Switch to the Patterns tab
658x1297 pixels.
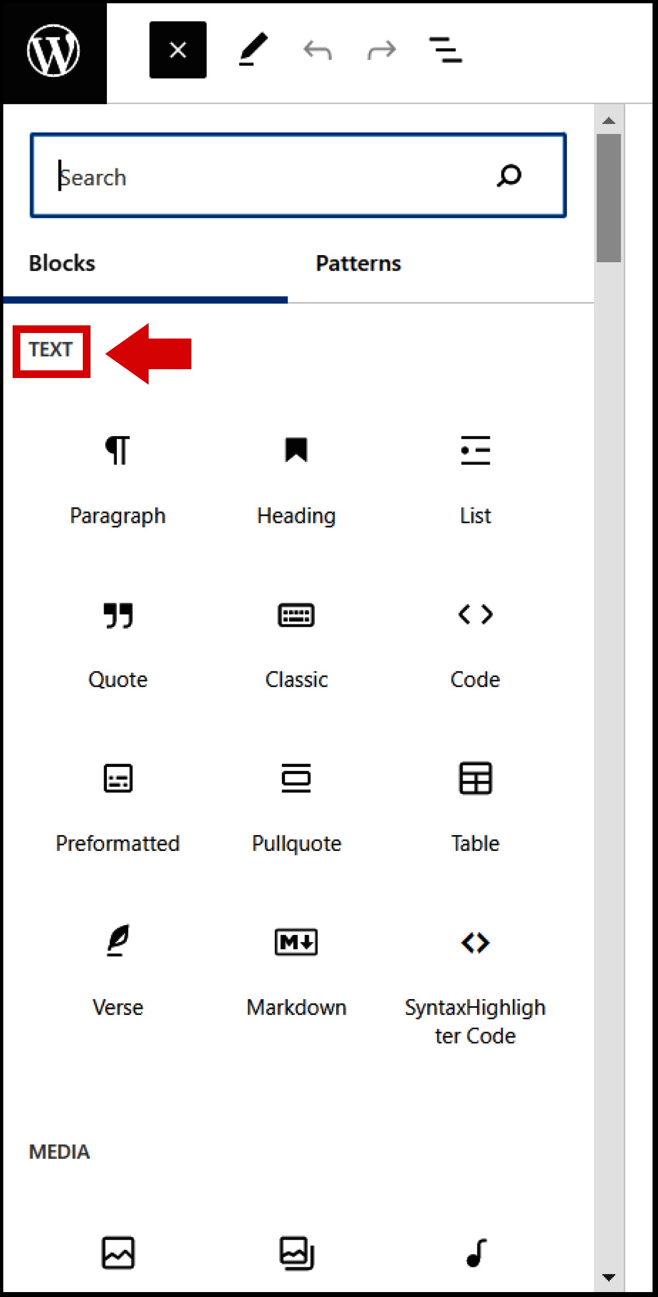point(358,263)
